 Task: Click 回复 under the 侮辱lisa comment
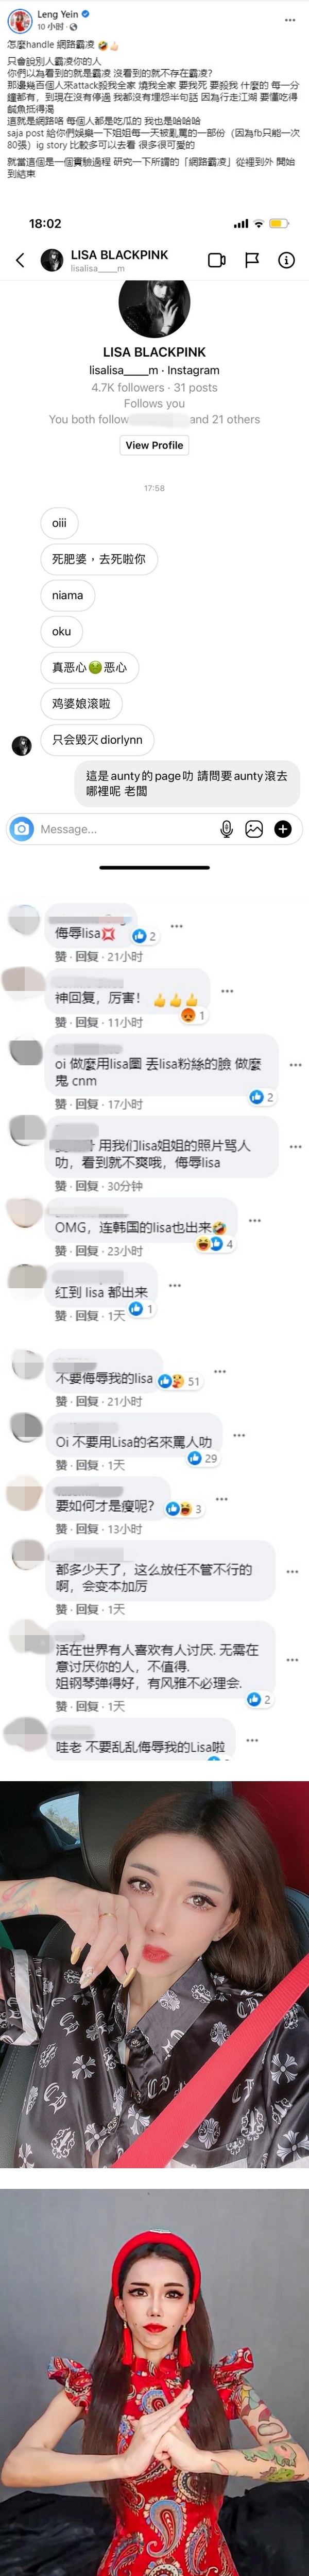87,957
